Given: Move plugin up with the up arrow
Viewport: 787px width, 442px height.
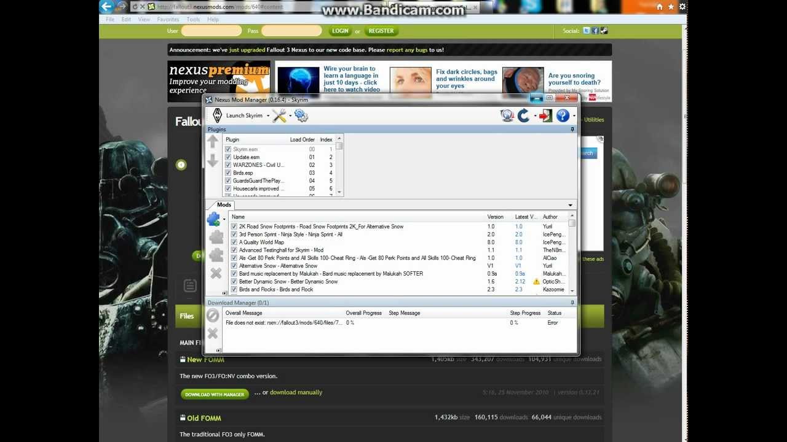Looking at the screenshot, I should coord(213,142).
